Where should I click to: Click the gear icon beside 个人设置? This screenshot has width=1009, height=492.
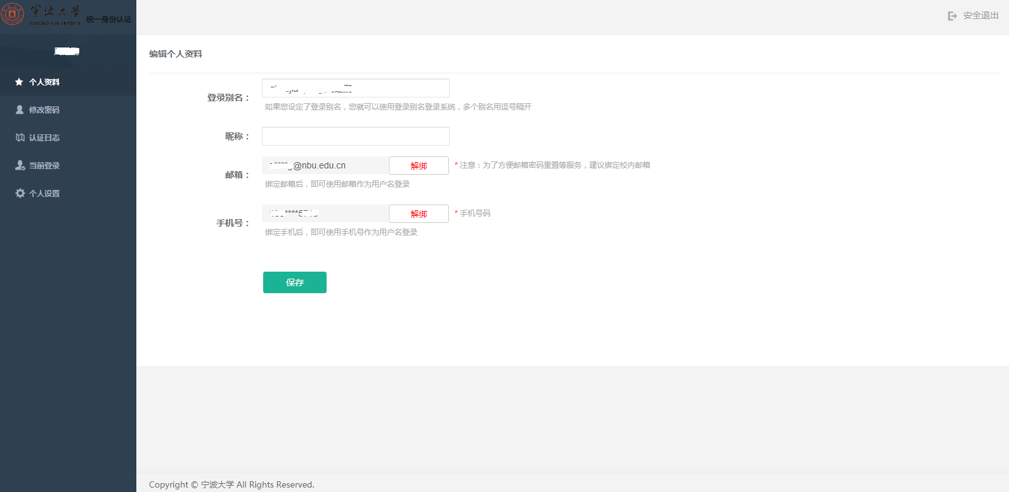tap(20, 193)
